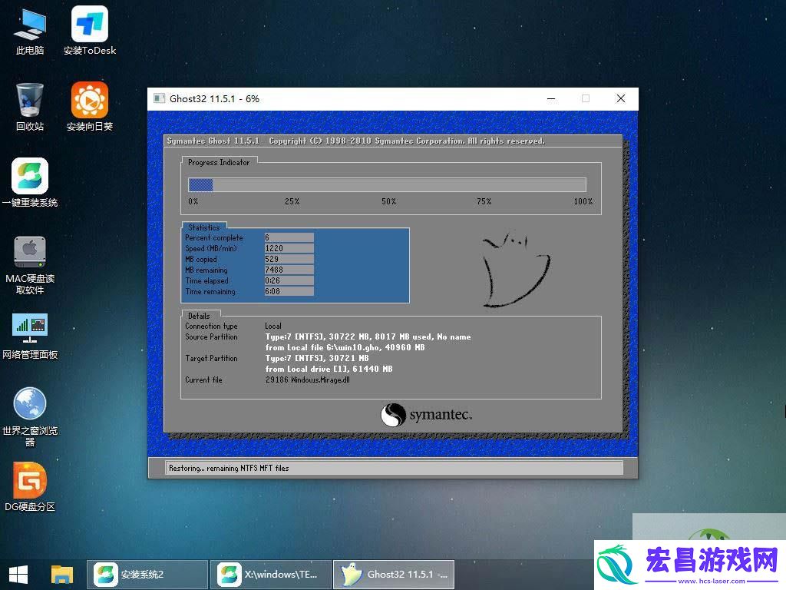Click the Time elapsed value 0:26
Screen dimensions: 786x590
(x=289, y=280)
